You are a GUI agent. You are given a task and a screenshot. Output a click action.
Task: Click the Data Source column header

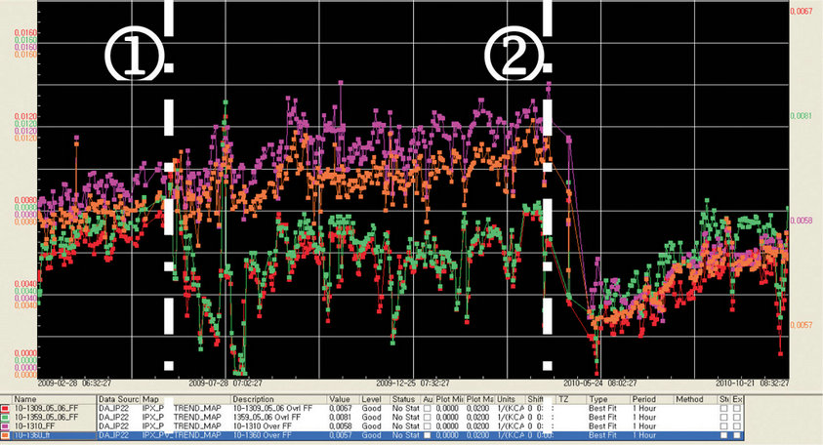tap(118, 400)
